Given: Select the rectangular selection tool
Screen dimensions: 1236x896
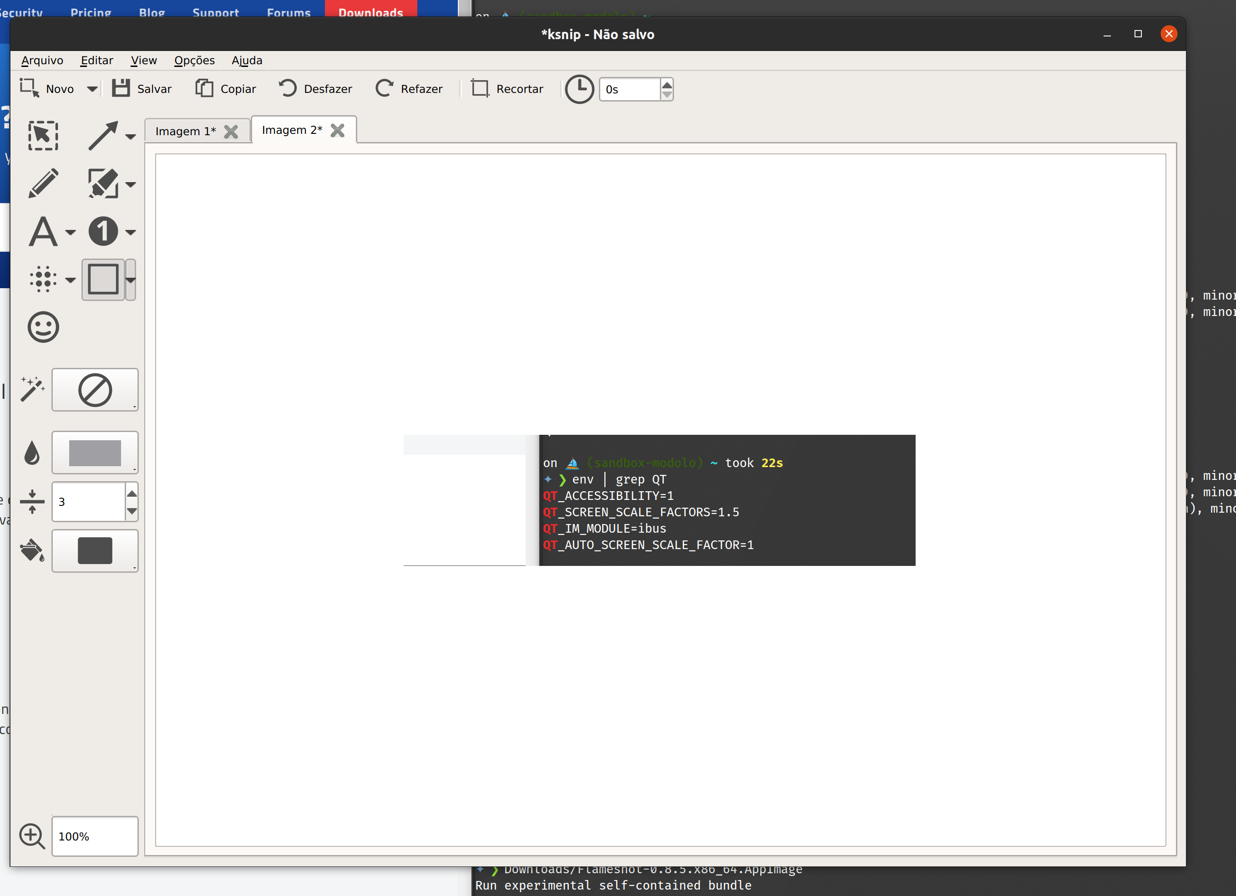Looking at the screenshot, I should [43, 136].
